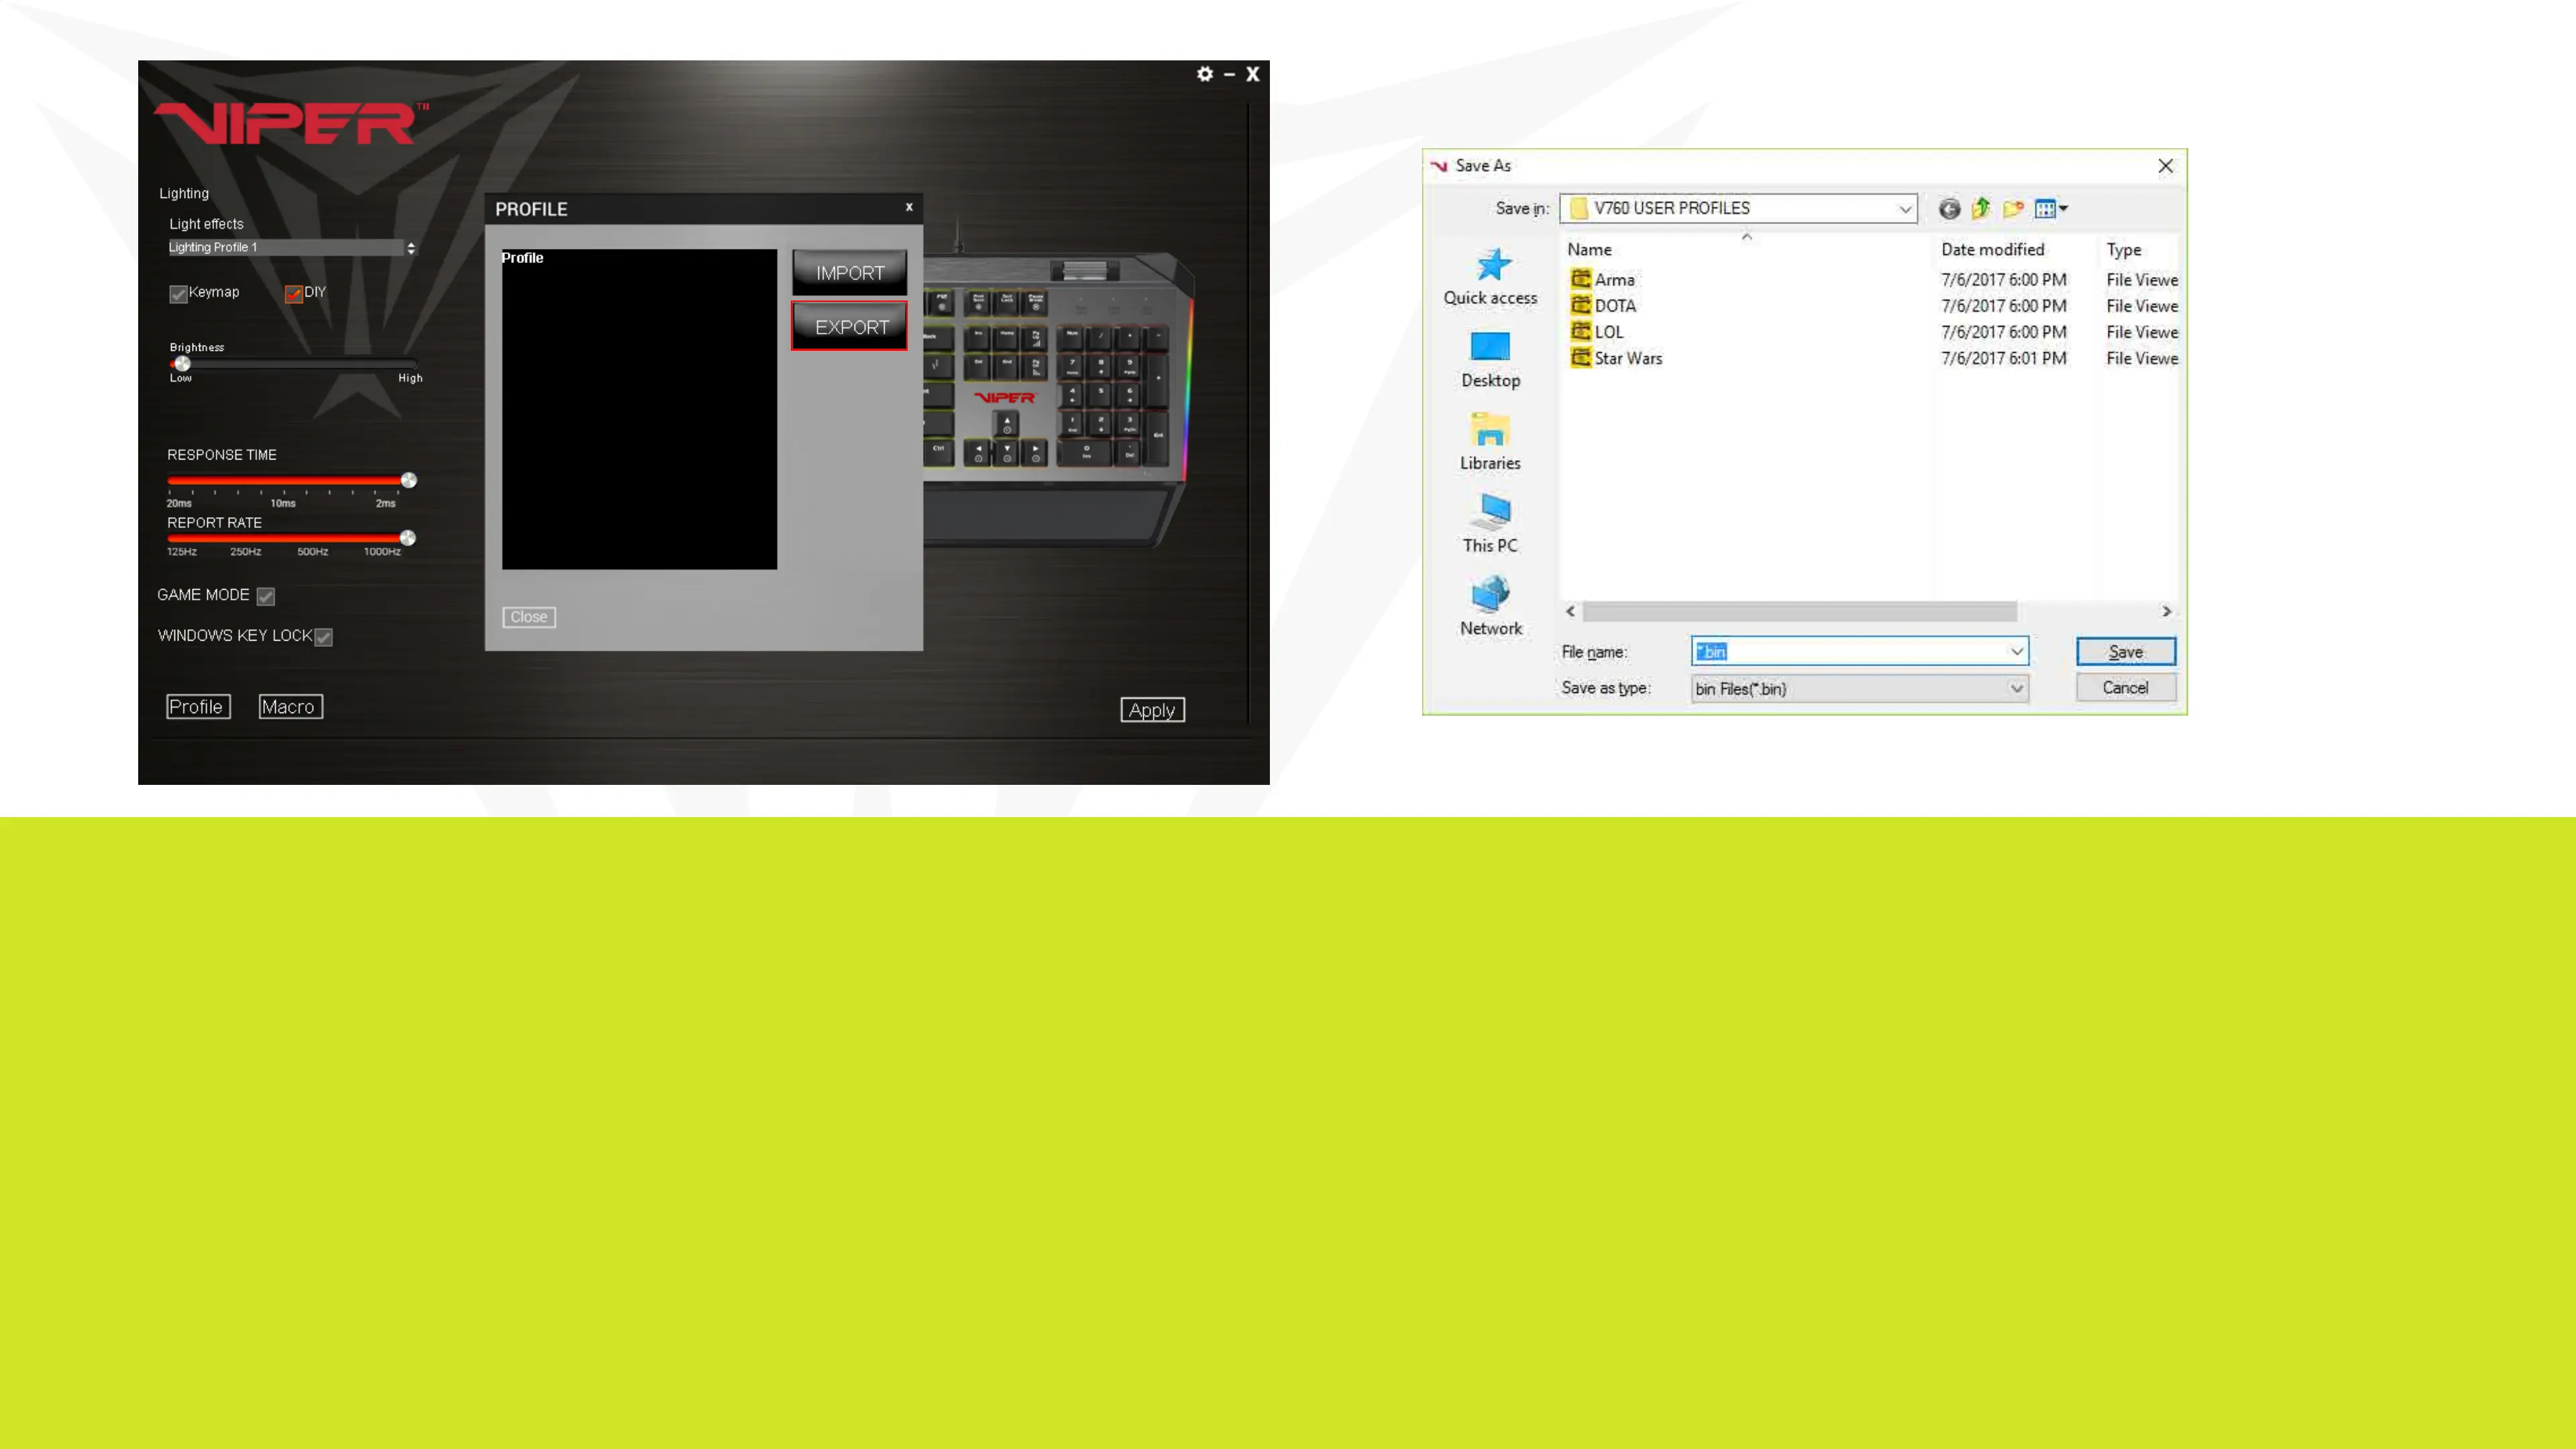Open settings with the gear icon
The image size is (2576, 1449).
pyautogui.click(x=1204, y=74)
